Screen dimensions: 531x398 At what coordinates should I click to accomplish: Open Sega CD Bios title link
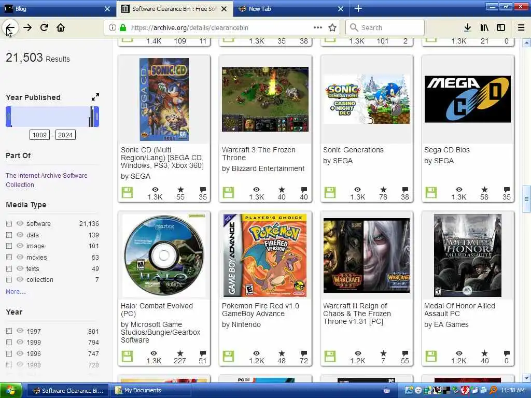[446, 150]
